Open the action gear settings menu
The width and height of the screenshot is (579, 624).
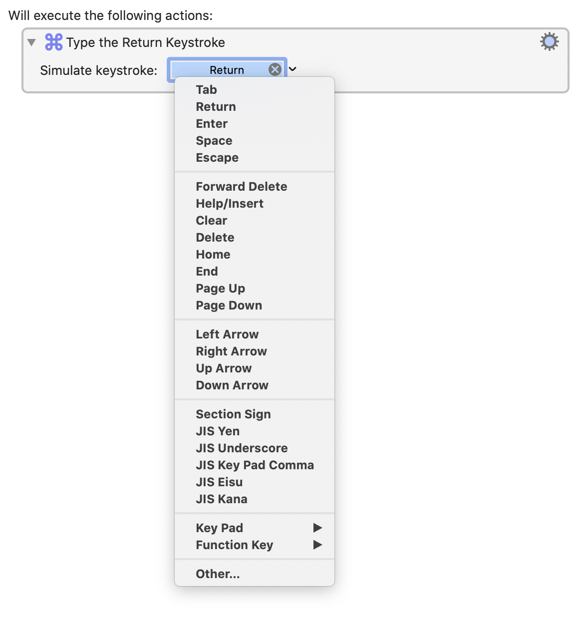pos(549,42)
